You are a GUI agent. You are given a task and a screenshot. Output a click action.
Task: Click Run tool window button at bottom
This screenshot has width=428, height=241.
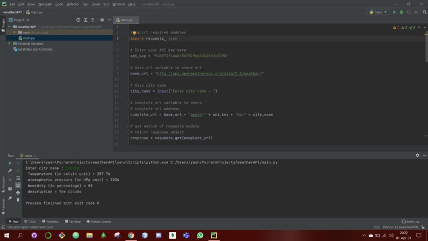(13, 221)
